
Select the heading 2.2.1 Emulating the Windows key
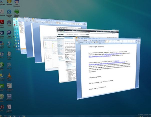[x=96, y=47]
